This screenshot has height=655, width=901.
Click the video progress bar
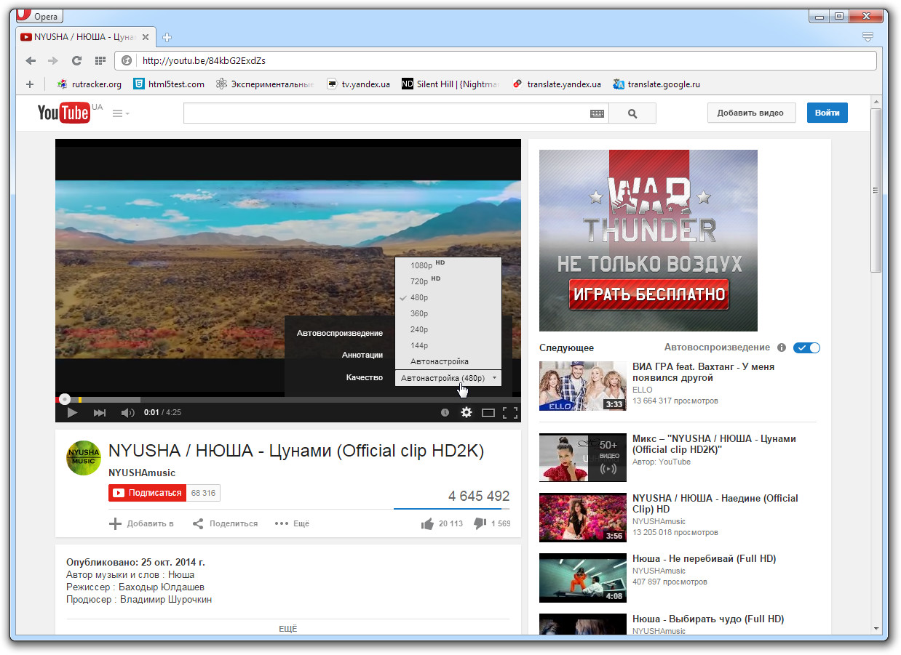click(287, 399)
